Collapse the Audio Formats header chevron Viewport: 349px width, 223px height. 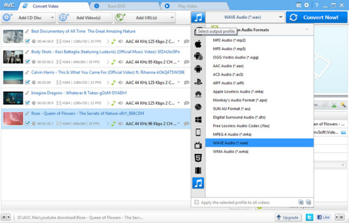click(307, 29)
